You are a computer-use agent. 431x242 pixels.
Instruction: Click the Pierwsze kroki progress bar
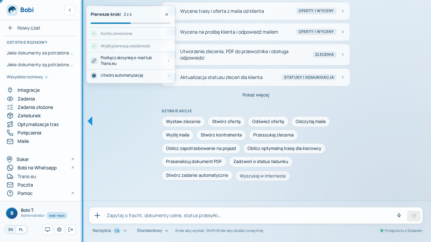tap(131, 23)
